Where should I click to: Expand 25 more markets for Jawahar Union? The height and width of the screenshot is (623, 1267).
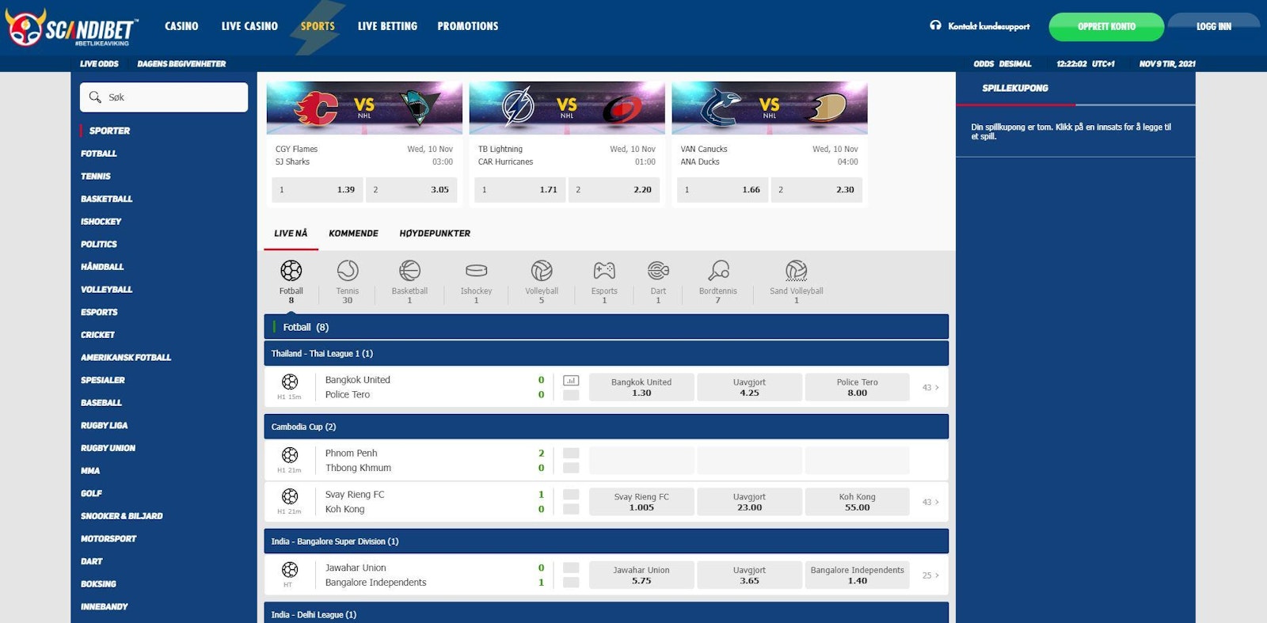coord(930,576)
